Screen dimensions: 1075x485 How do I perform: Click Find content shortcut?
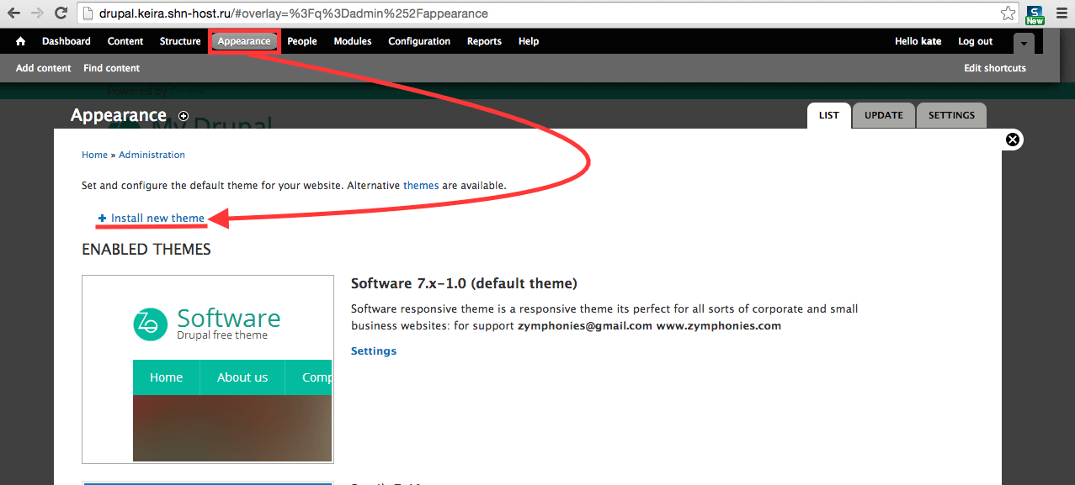click(x=112, y=68)
